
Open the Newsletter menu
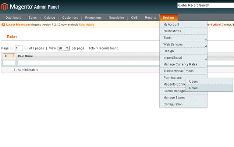(116, 18)
